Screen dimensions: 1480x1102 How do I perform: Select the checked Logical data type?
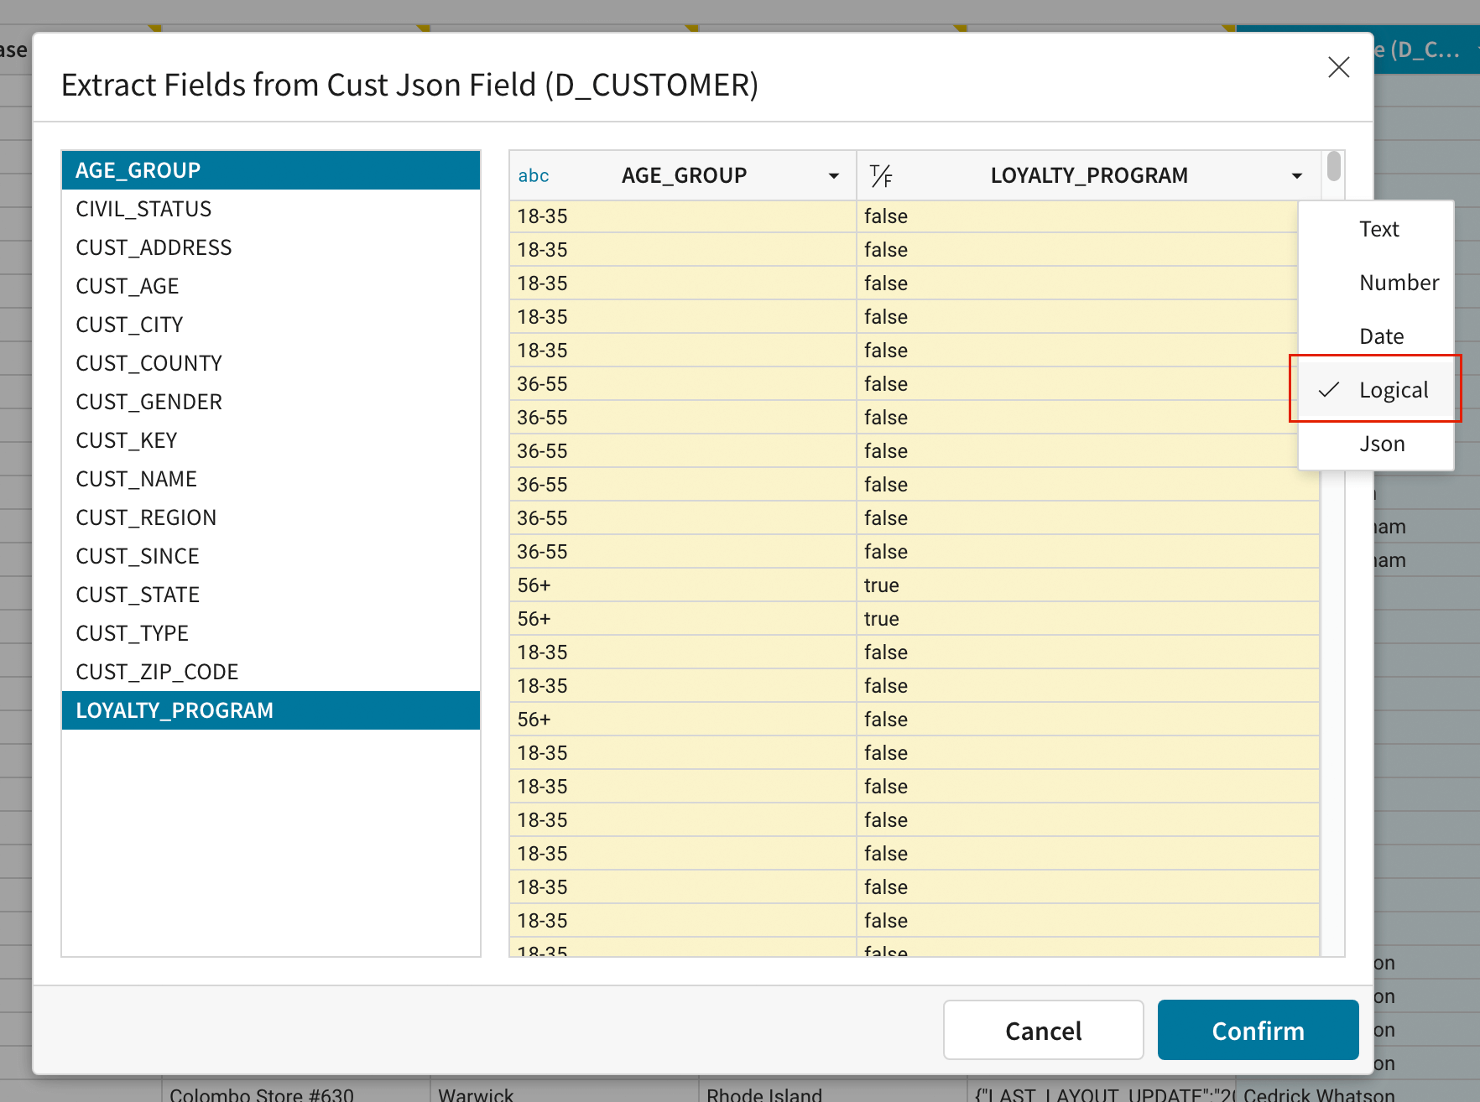[x=1376, y=390]
